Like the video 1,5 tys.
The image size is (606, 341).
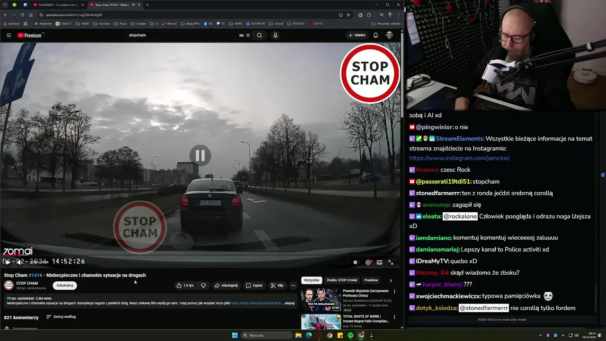click(x=185, y=286)
